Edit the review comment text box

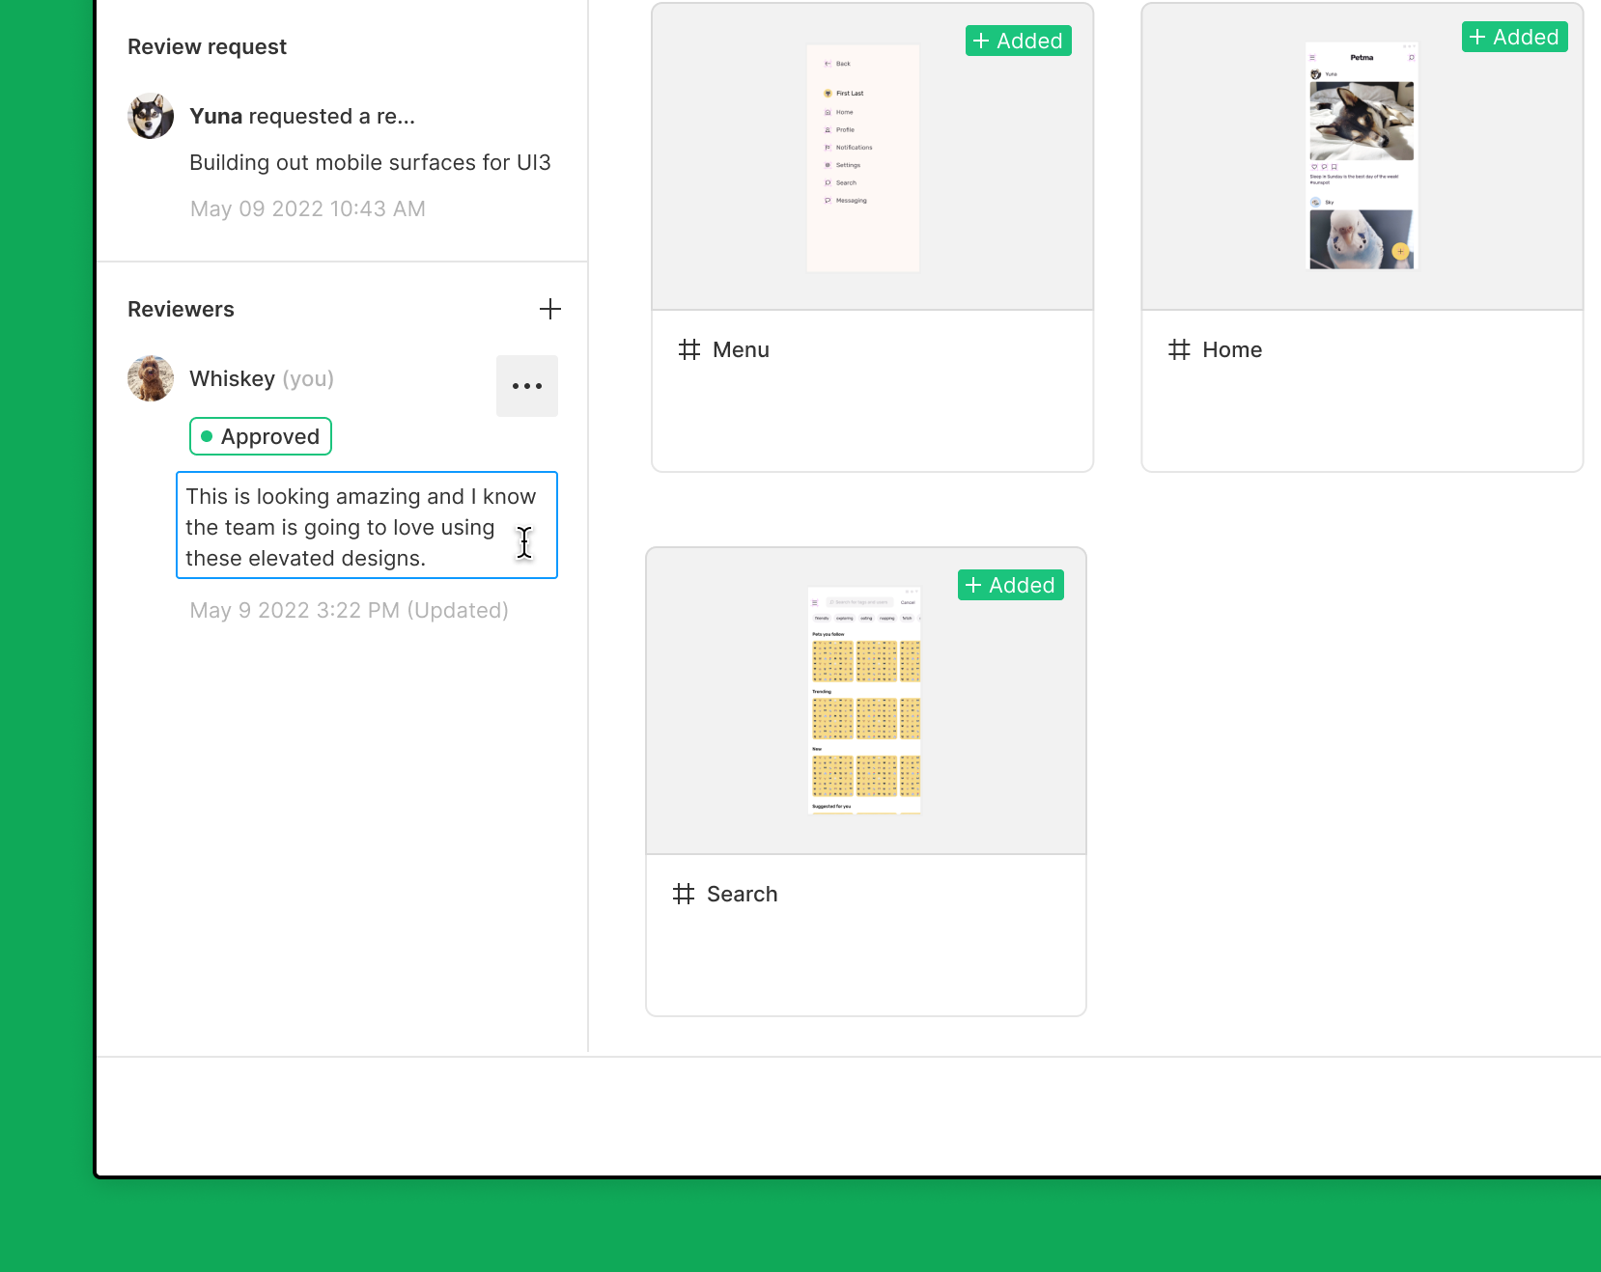click(x=367, y=525)
